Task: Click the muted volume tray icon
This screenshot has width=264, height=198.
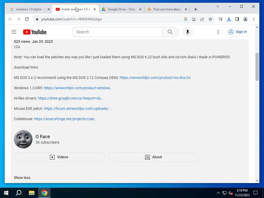Action: pyautogui.click(x=230, y=193)
